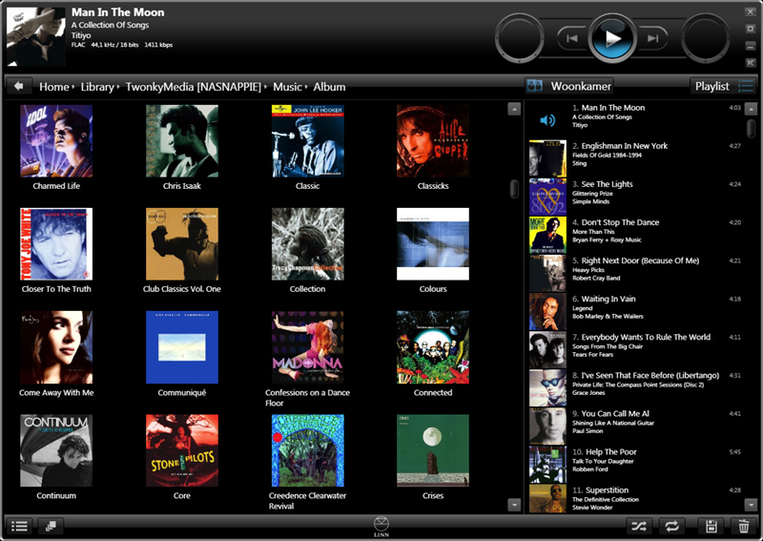
Task: Switch browser to list view
Action: click(19, 526)
